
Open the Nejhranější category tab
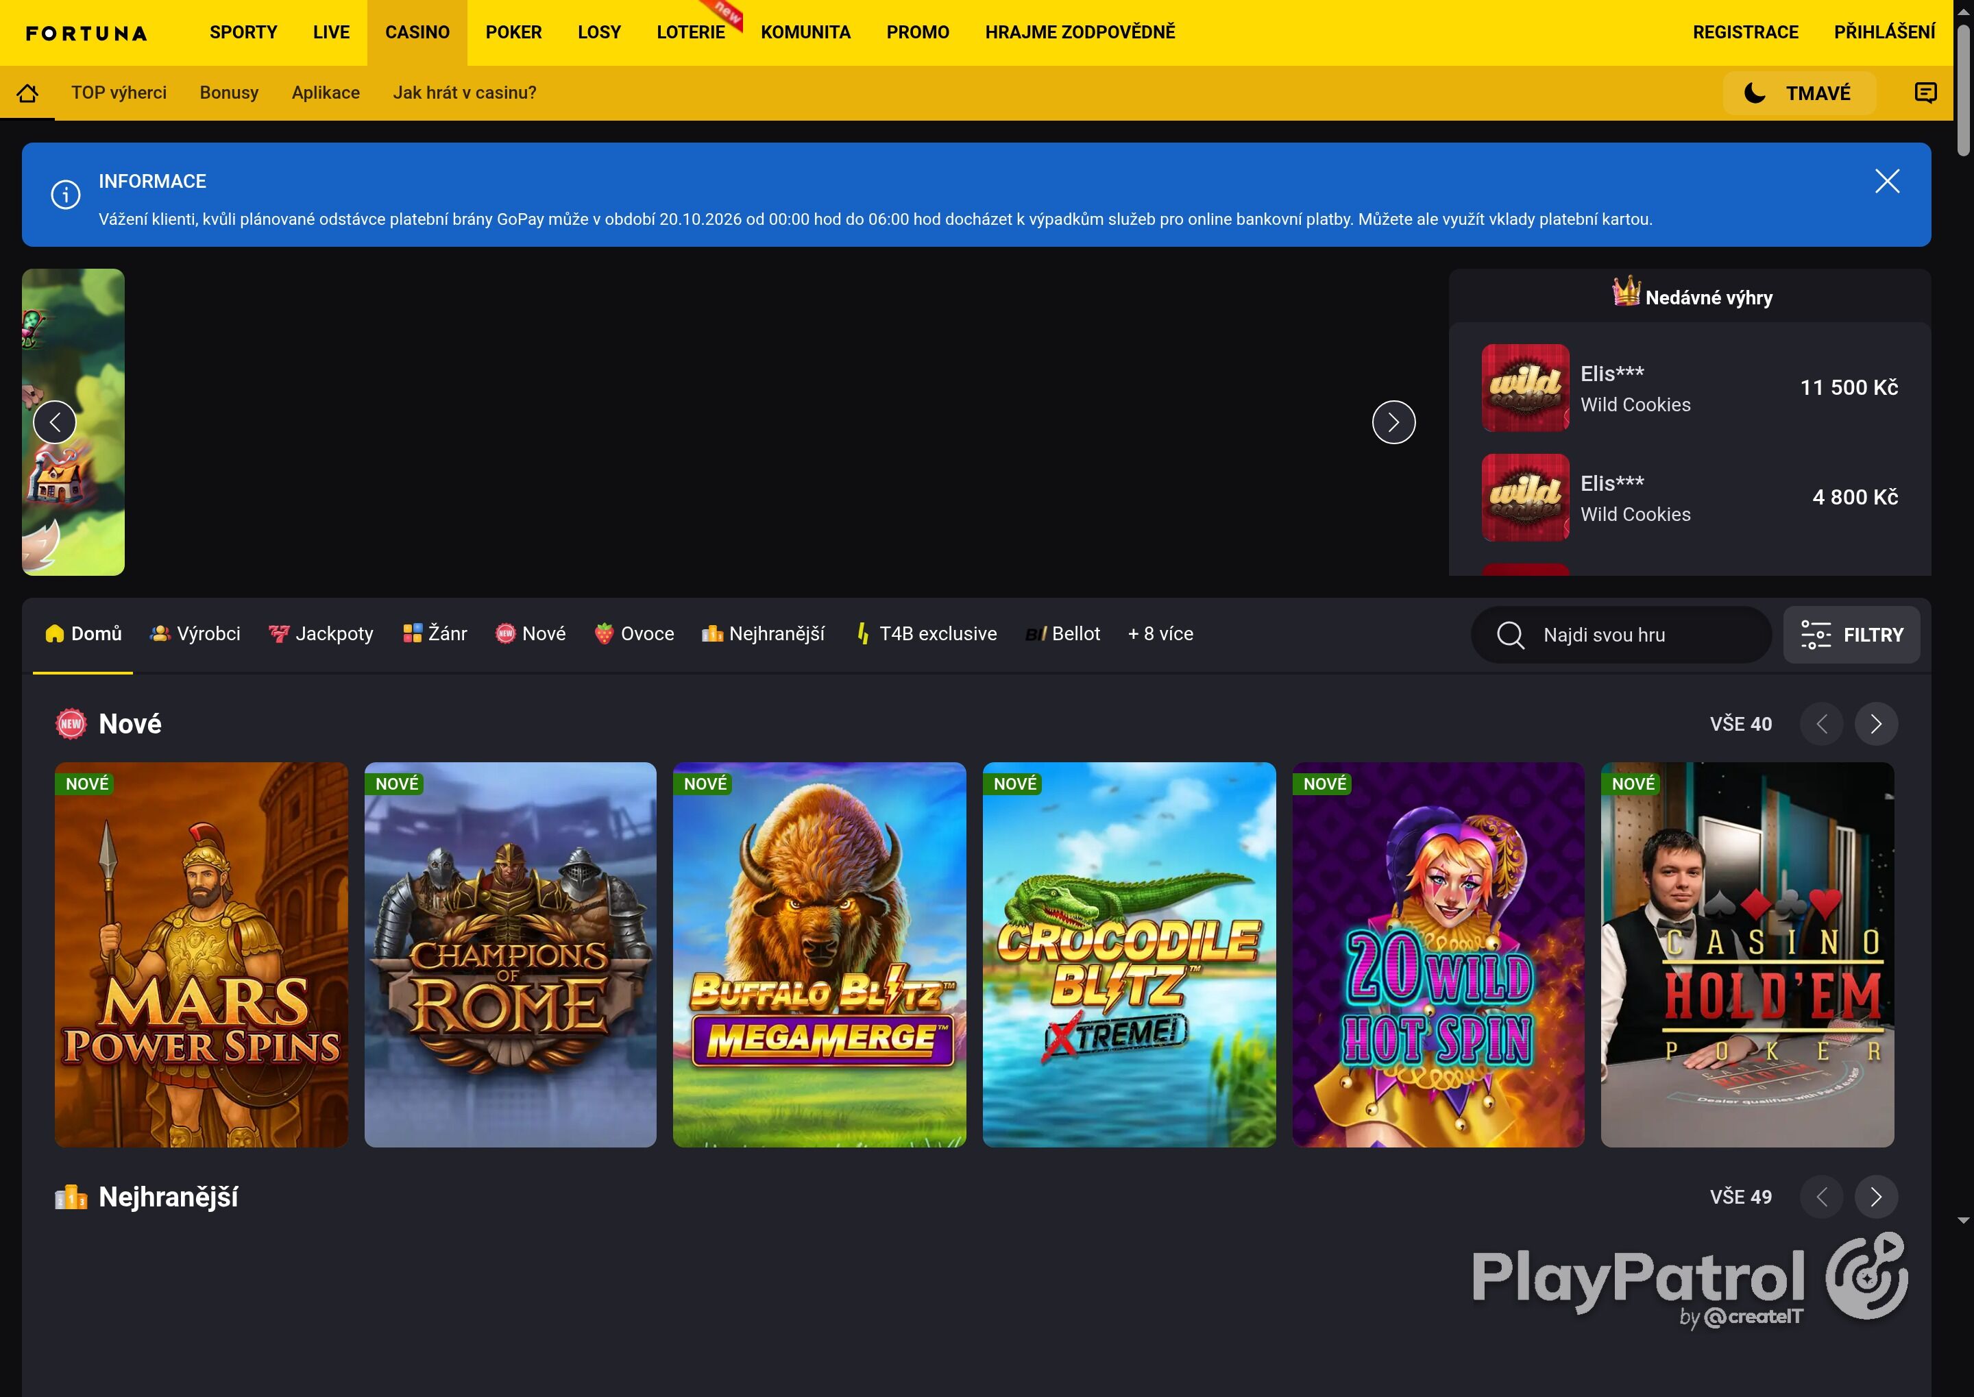coord(763,634)
